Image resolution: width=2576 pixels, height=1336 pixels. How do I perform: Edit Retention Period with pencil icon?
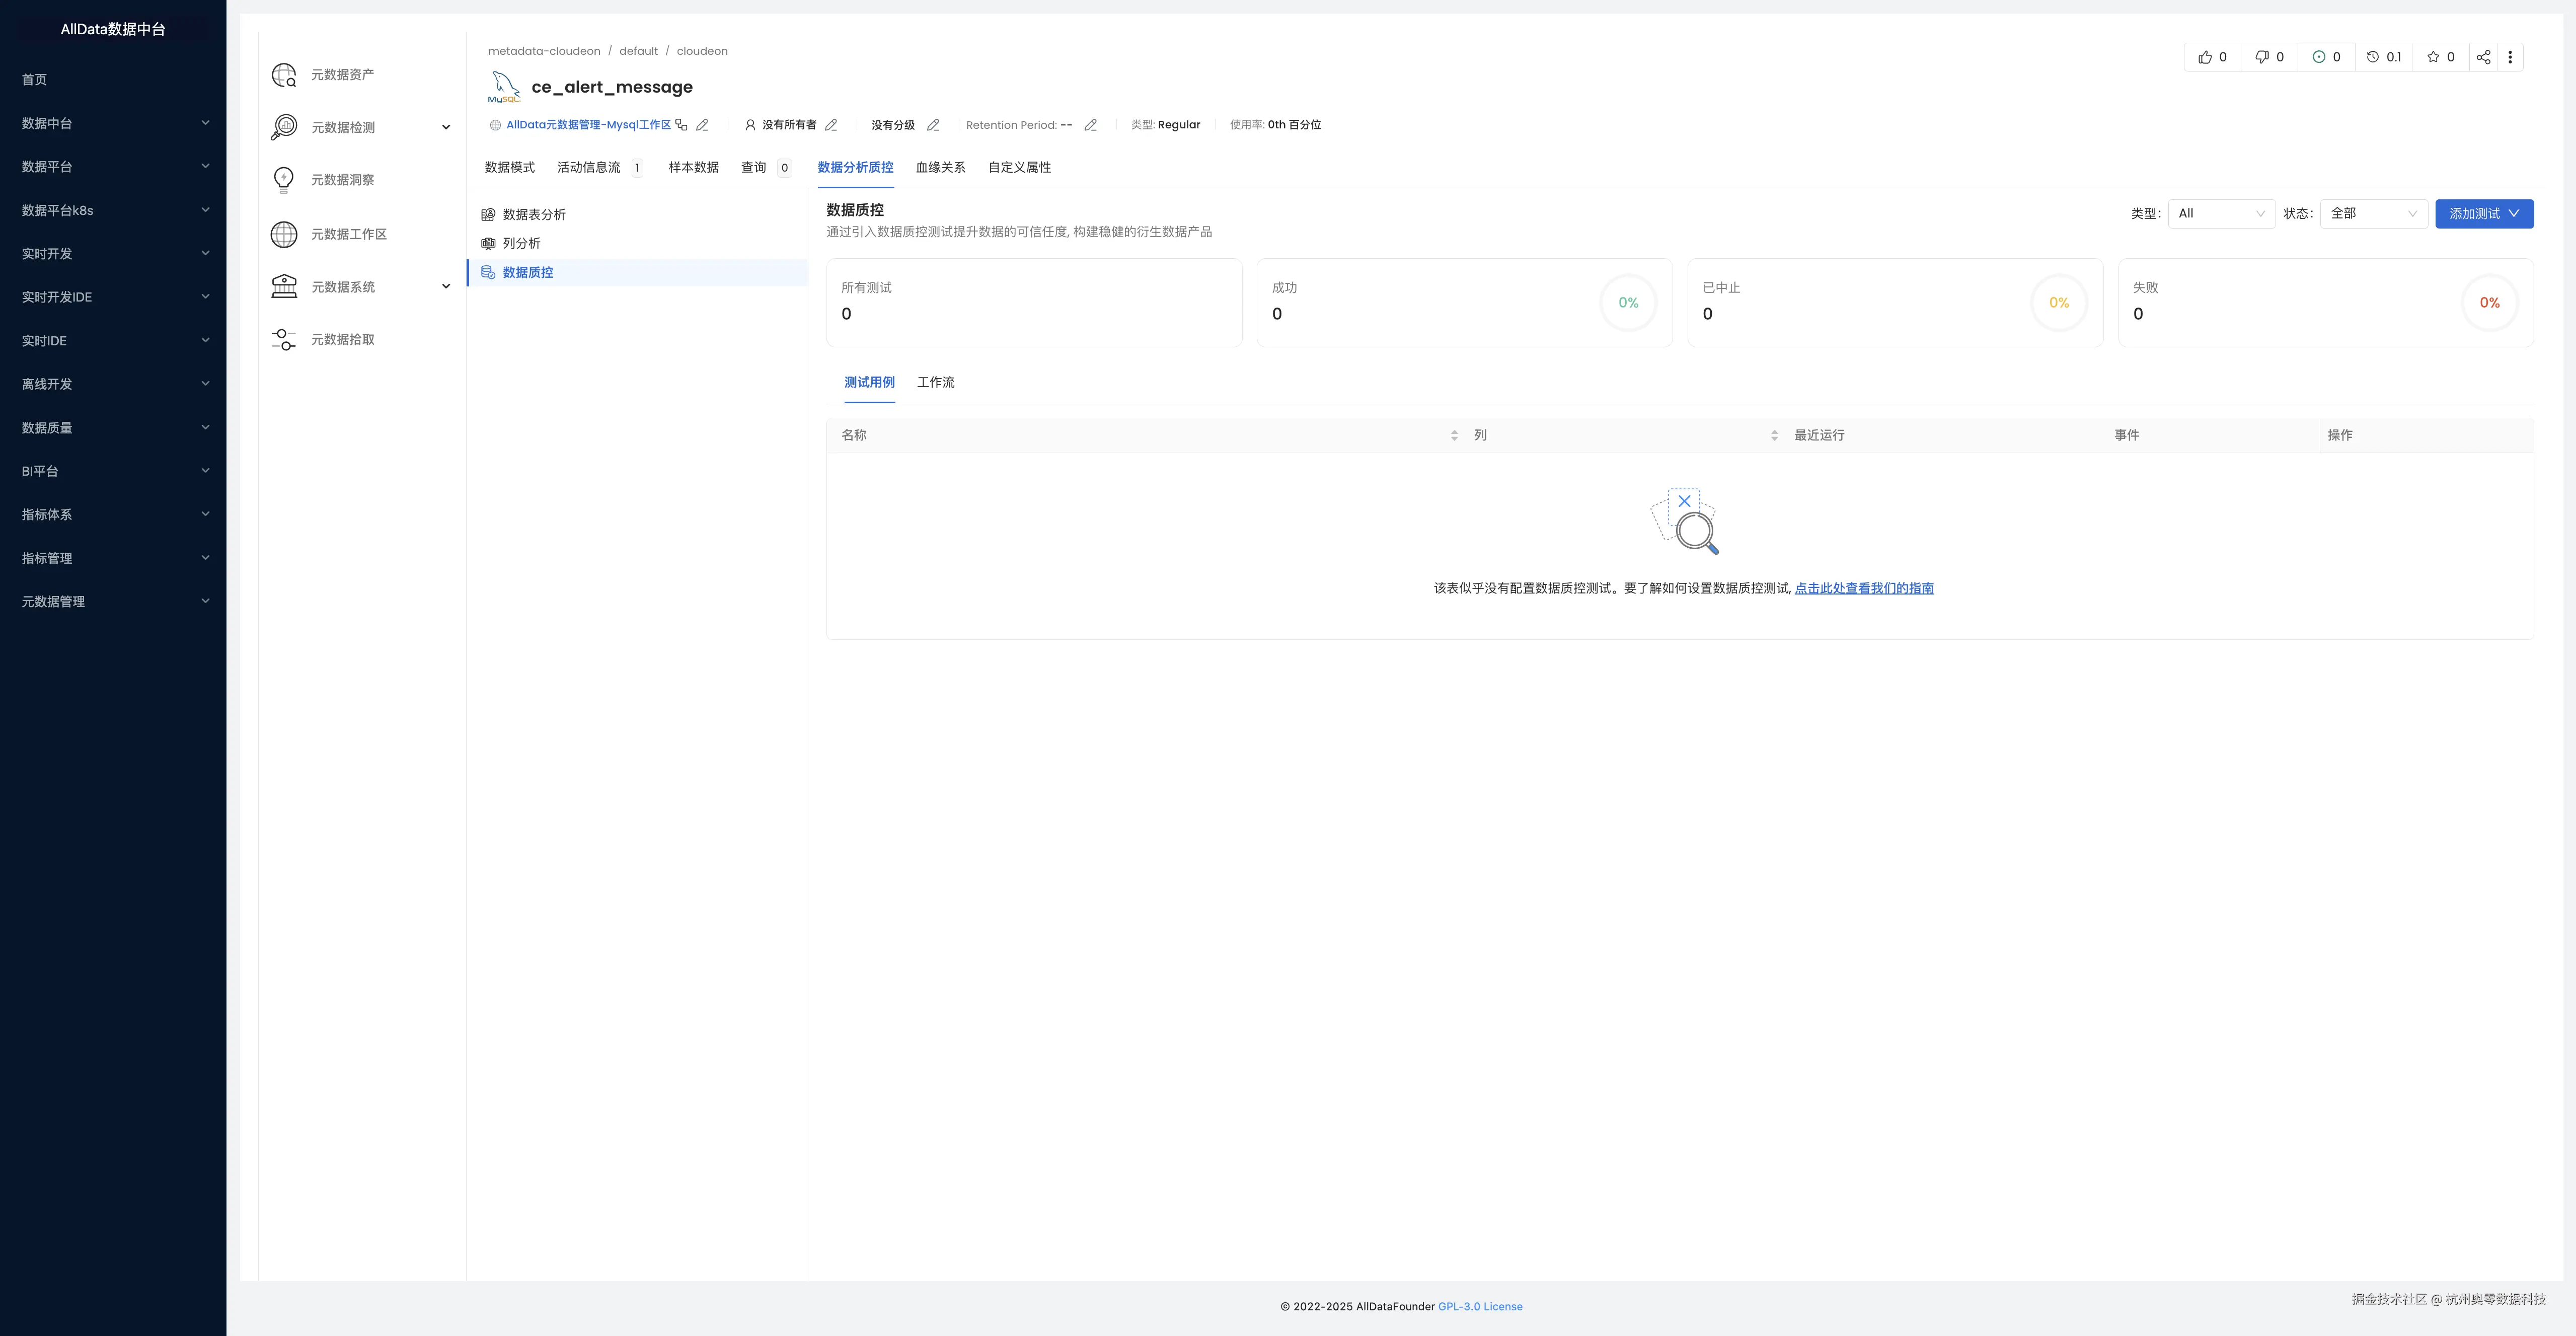(x=1091, y=125)
